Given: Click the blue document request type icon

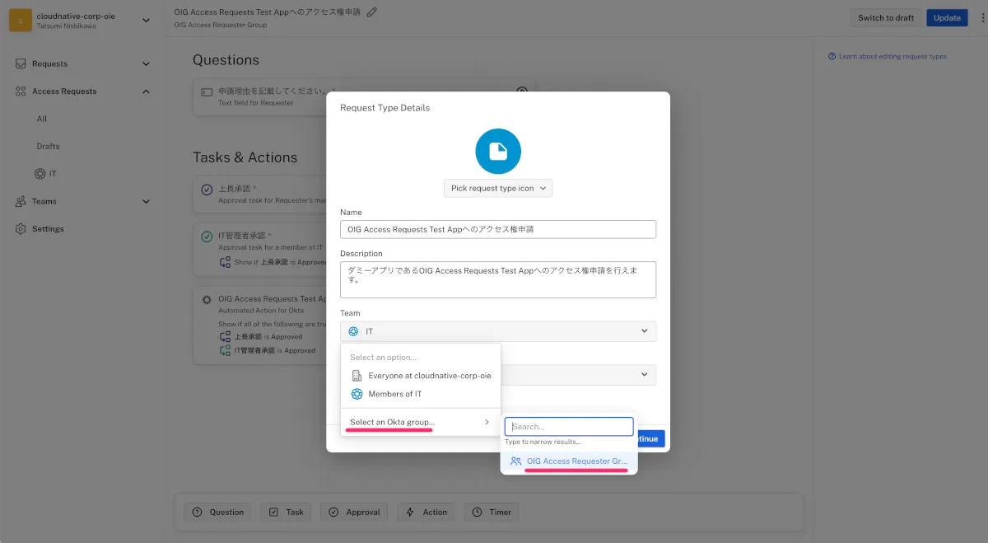Looking at the screenshot, I should (498, 152).
